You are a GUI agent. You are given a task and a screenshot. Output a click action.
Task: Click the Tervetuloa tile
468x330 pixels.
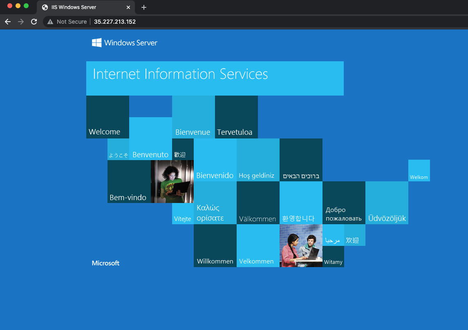tap(236, 117)
